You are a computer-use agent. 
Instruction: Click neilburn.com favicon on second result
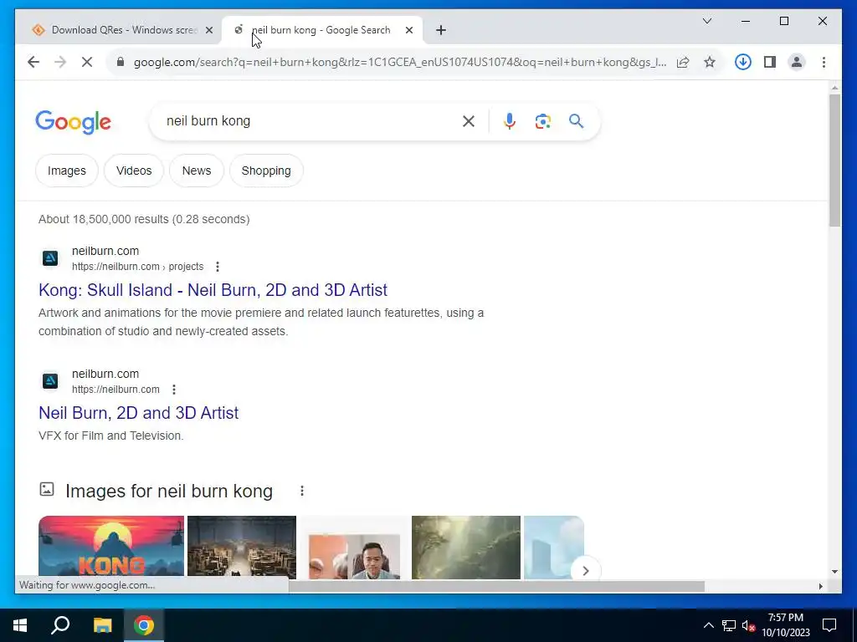50,381
